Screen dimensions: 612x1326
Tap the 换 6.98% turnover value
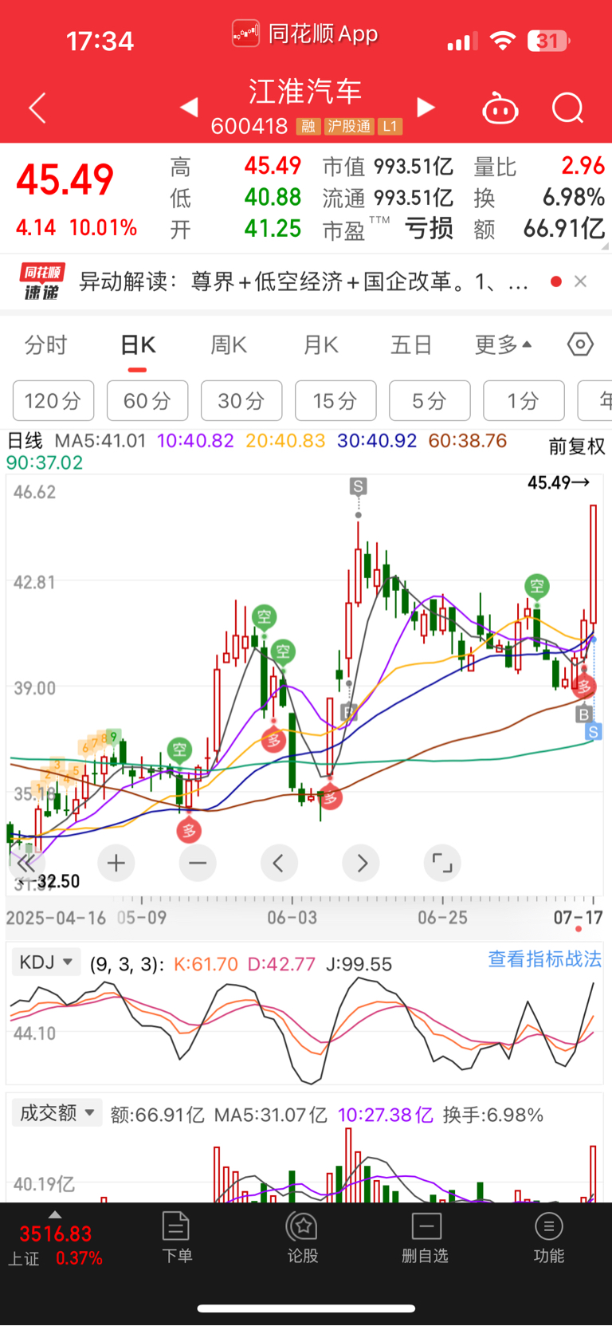tap(574, 198)
